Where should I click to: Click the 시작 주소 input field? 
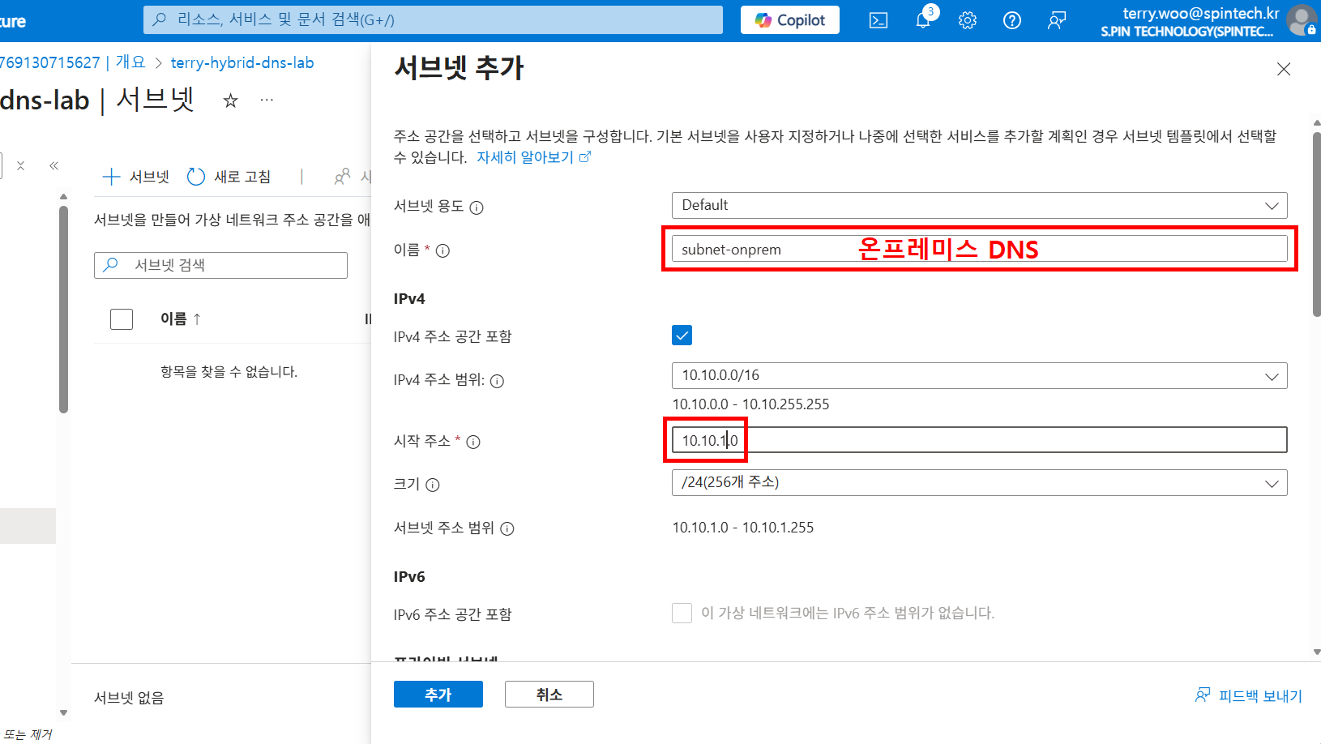pos(979,440)
